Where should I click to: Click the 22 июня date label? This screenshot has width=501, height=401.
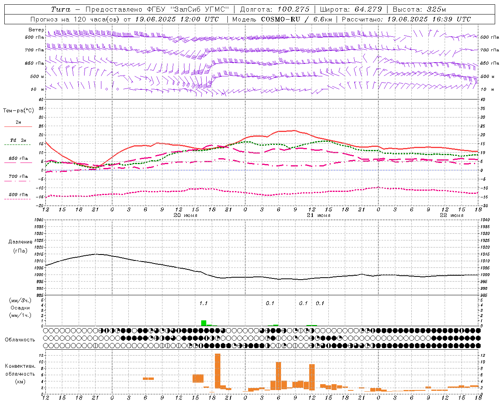pyautogui.click(x=451, y=215)
